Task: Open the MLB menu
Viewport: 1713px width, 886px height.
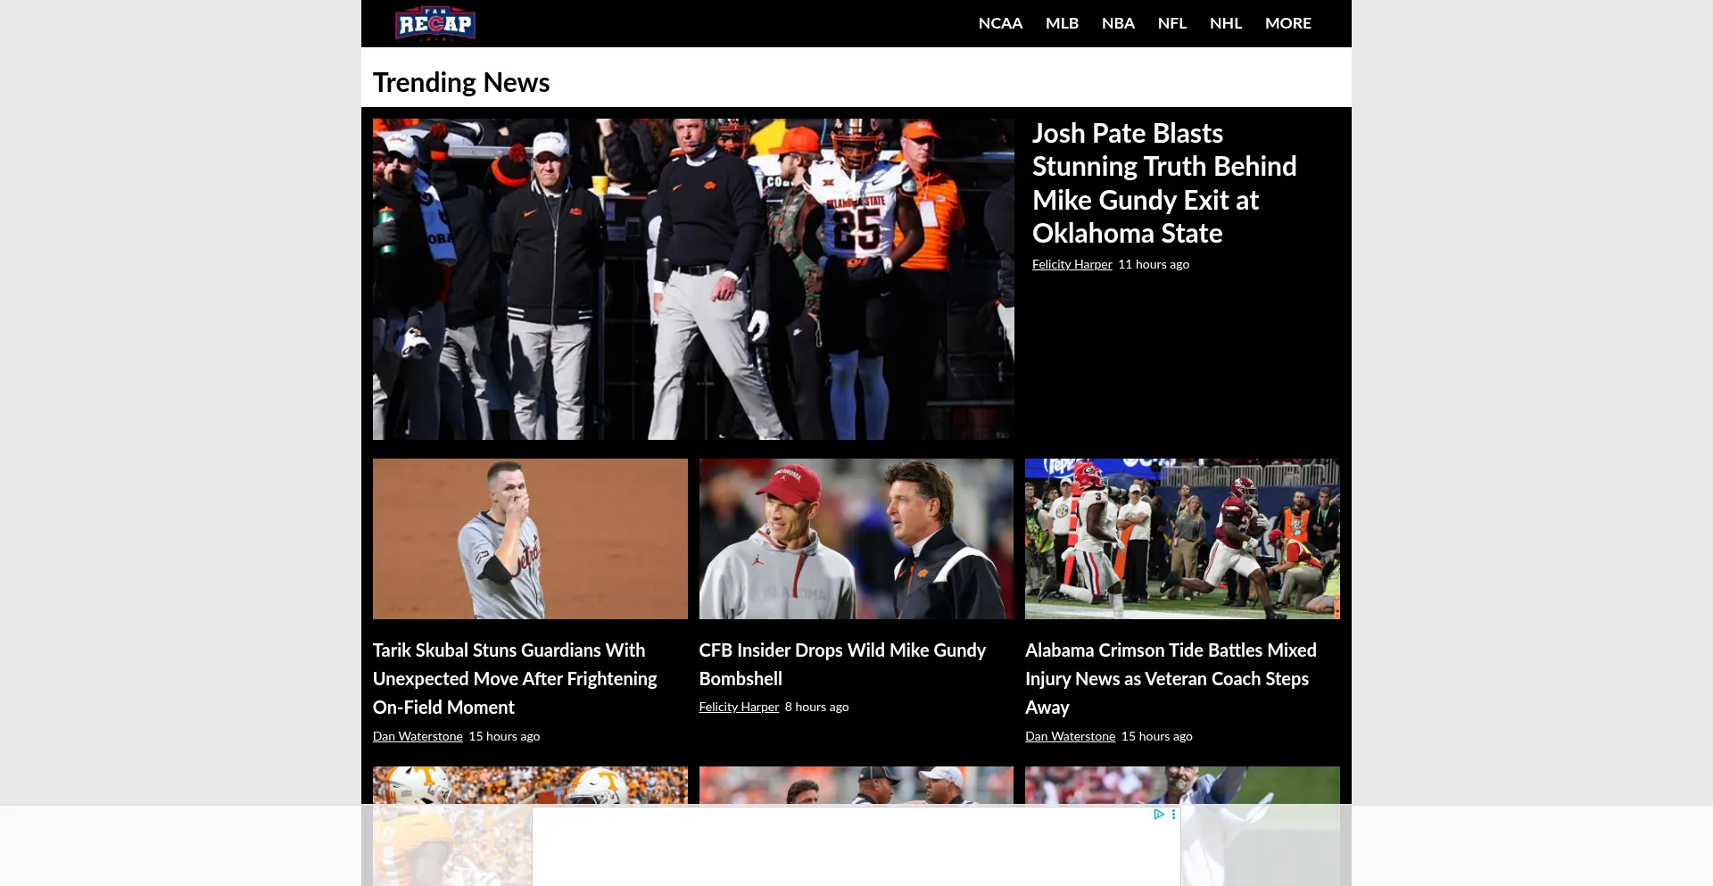Action: tap(1062, 23)
